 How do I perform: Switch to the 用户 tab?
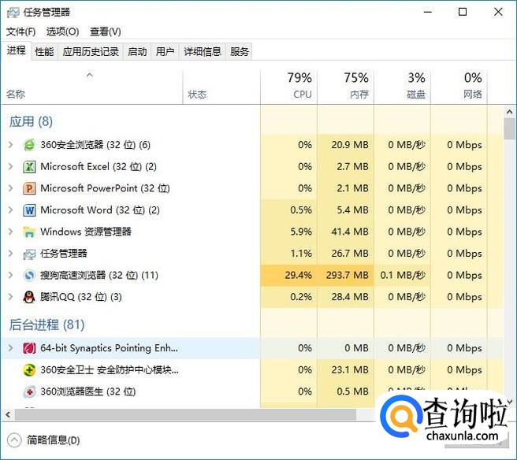coord(165,51)
